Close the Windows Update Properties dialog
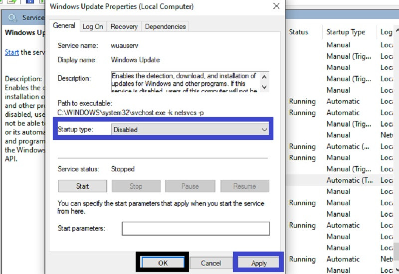Viewport: 399px width, 274px height. [276, 6]
